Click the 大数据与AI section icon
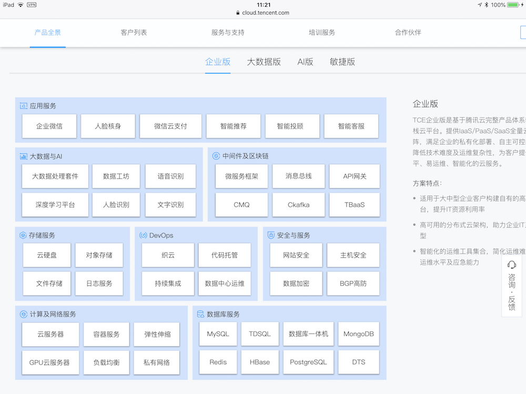The width and height of the screenshot is (526, 394). click(x=24, y=157)
